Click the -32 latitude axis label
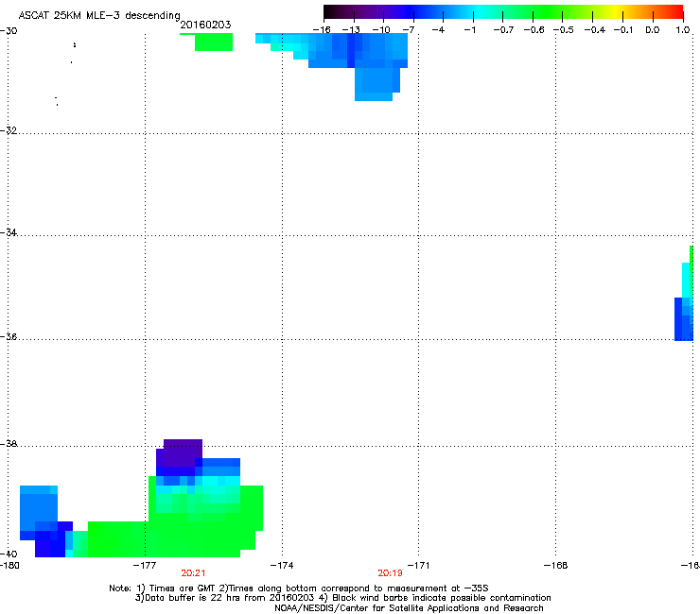Viewport: 700px width, 614px height. (x=9, y=130)
